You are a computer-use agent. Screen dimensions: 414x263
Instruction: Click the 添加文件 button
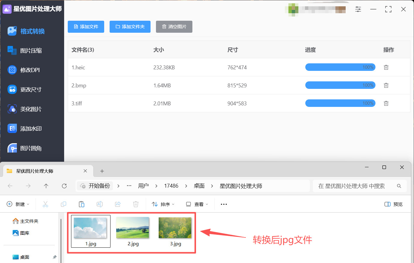pyautogui.click(x=86, y=27)
